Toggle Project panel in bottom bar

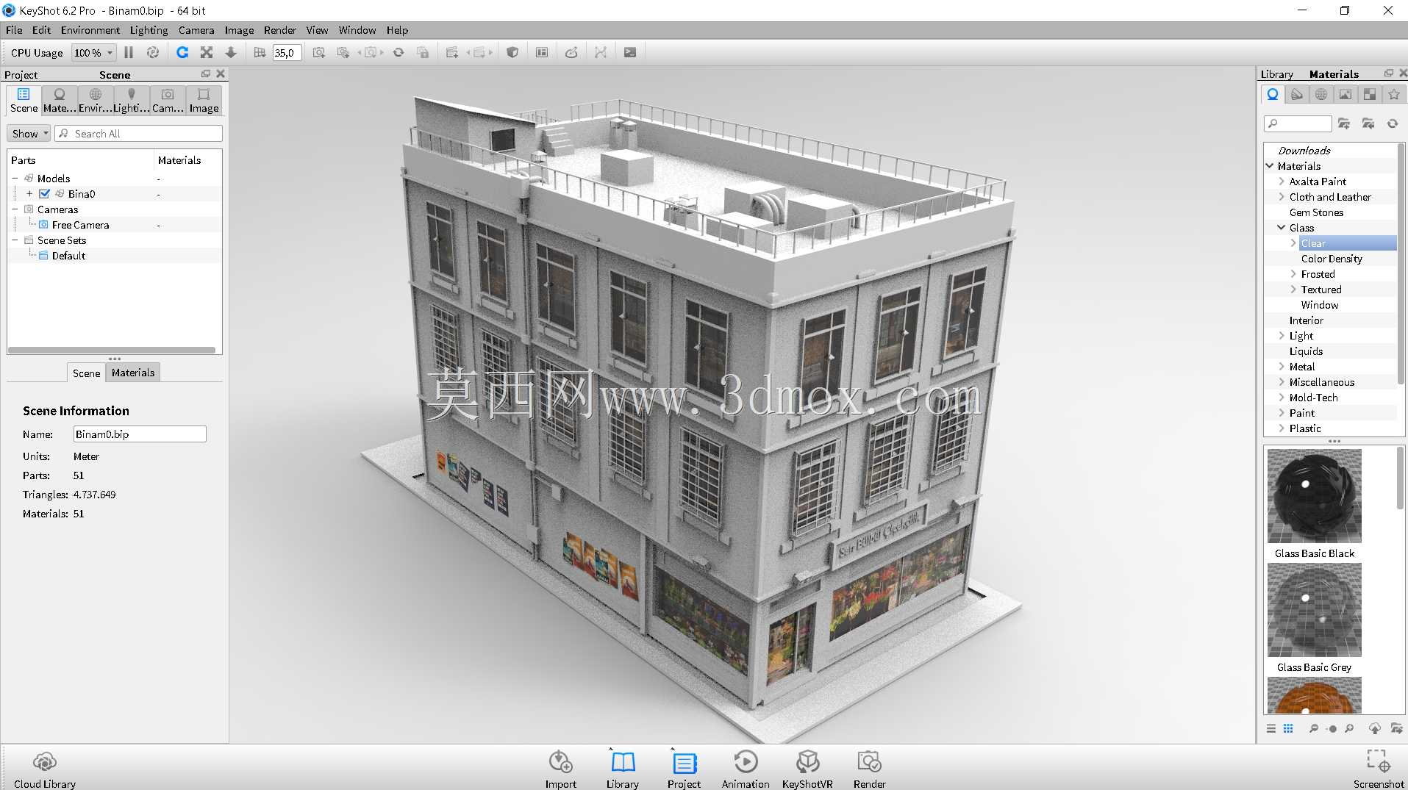[x=684, y=769]
